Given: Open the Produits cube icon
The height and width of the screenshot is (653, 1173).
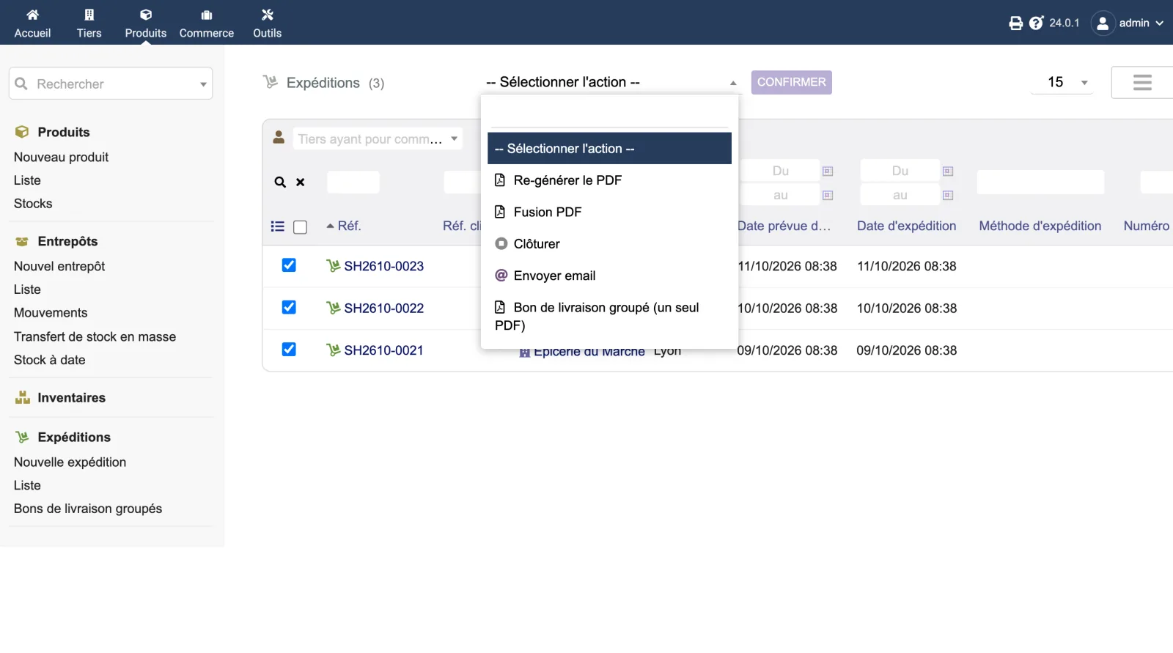Looking at the screenshot, I should tap(146, 15).
